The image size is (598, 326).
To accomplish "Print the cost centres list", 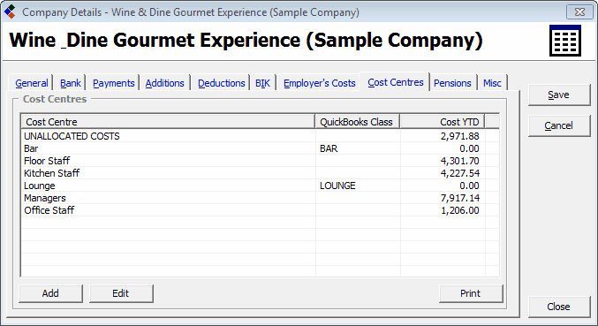I will coord(471,293).
